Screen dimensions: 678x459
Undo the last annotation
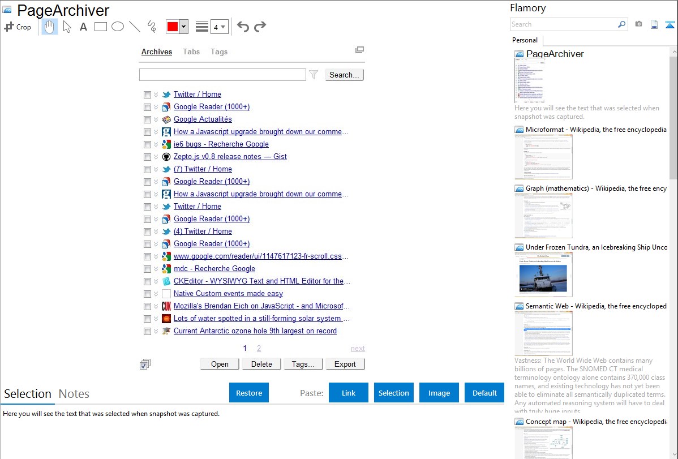tap(243, 27)
